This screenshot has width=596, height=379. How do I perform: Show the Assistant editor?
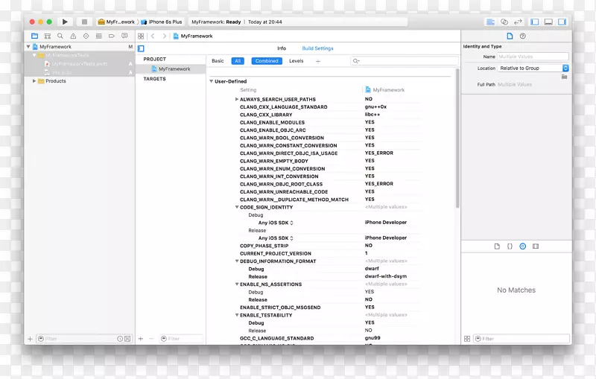[x=504, y=22]
